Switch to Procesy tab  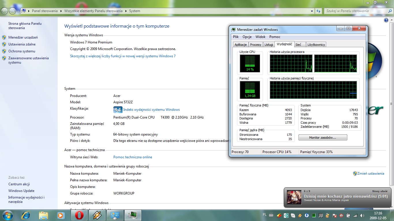(256, 45)
